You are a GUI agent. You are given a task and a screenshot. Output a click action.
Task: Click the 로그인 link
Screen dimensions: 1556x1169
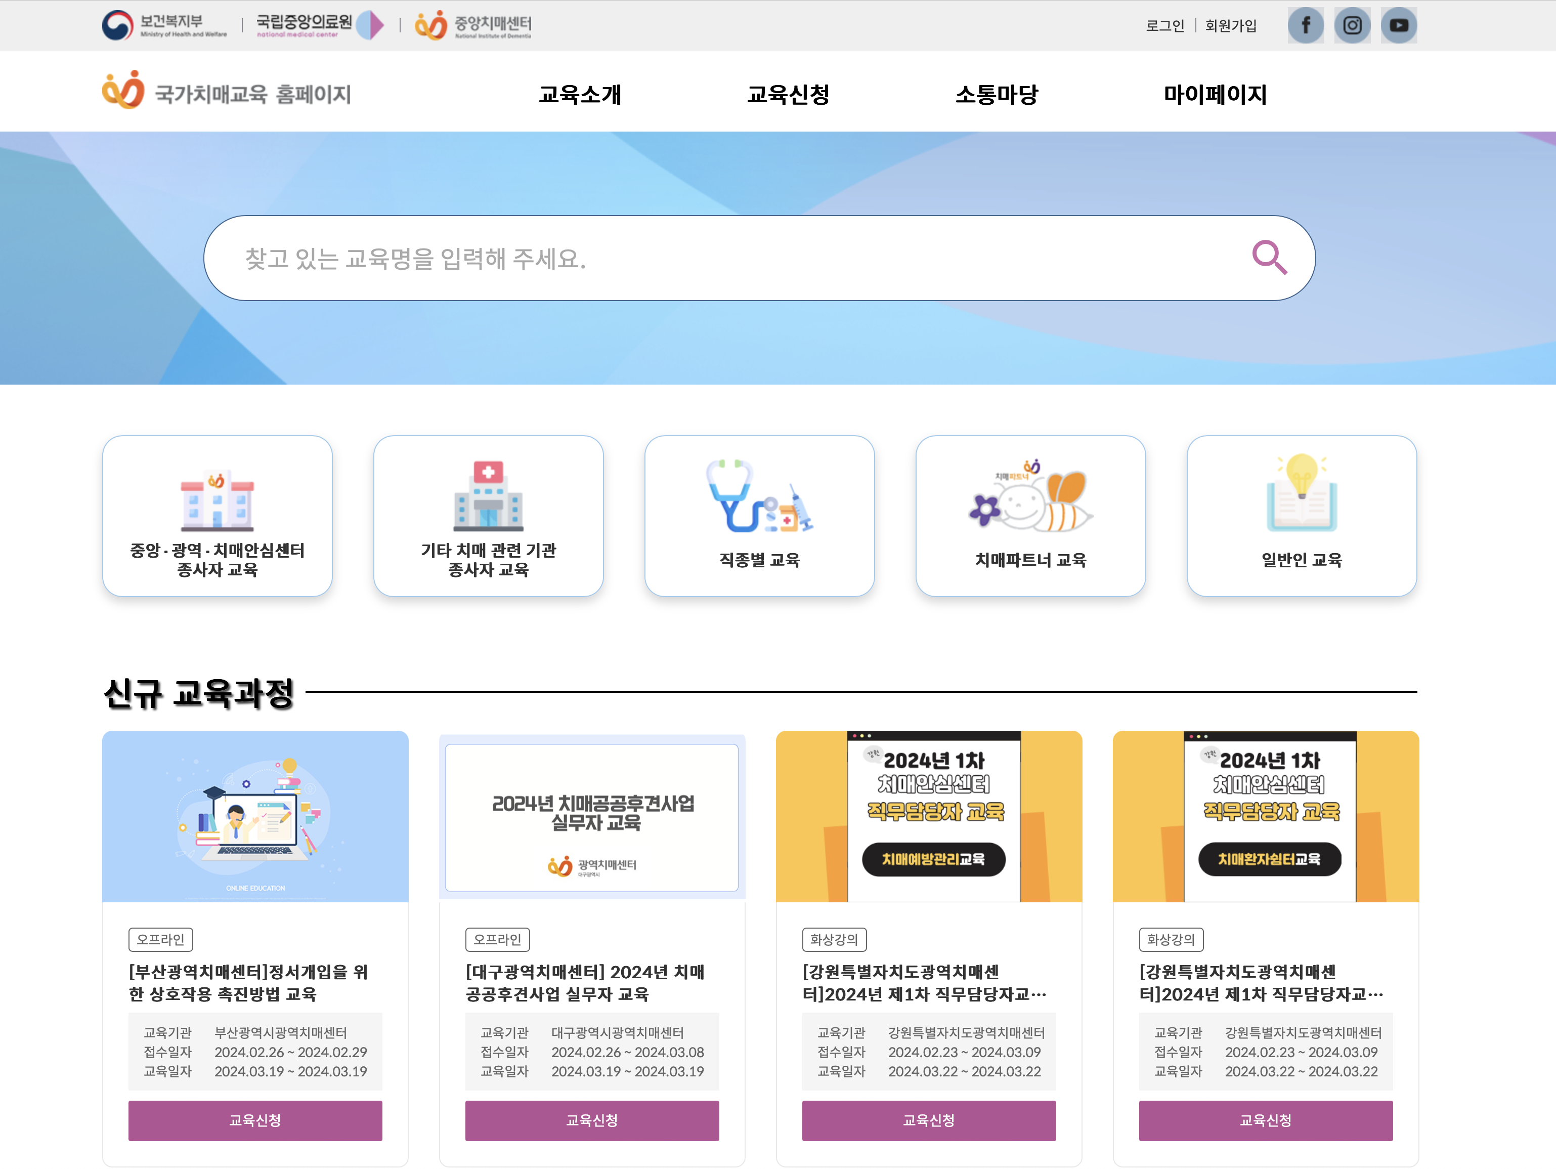[x=1165, y=25]
